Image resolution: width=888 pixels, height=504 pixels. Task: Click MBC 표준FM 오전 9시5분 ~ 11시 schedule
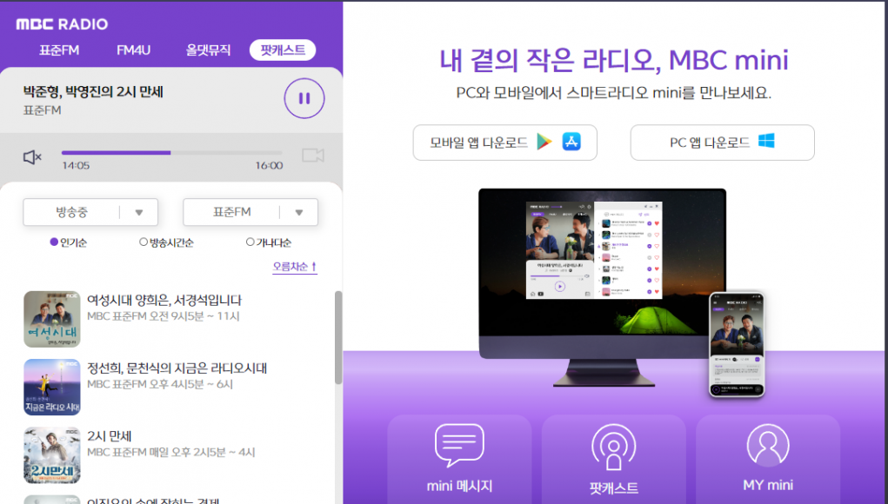(x=164, y=317)
